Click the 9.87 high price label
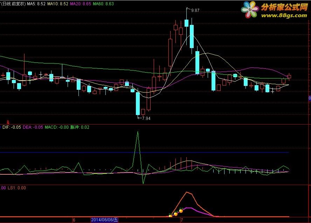311x223 pixels. (195, 10)
